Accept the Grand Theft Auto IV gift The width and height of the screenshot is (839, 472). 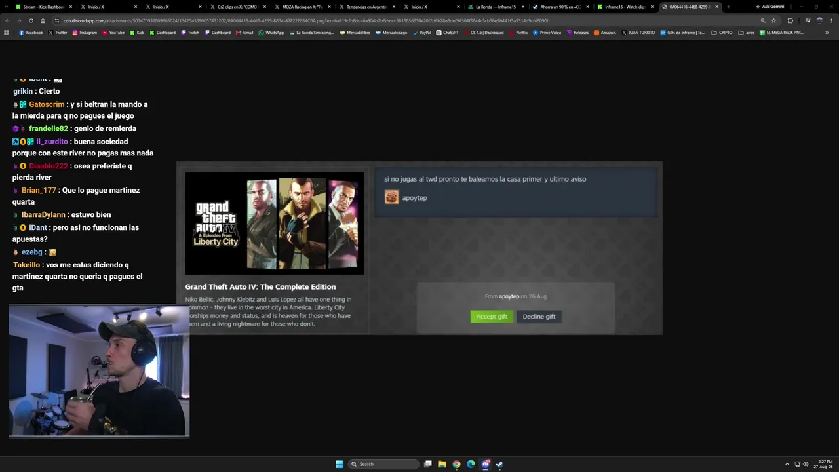tap(492, 317)
